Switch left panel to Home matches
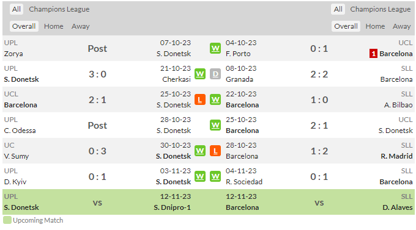This screenshot has height=230, width=416. 54,26
